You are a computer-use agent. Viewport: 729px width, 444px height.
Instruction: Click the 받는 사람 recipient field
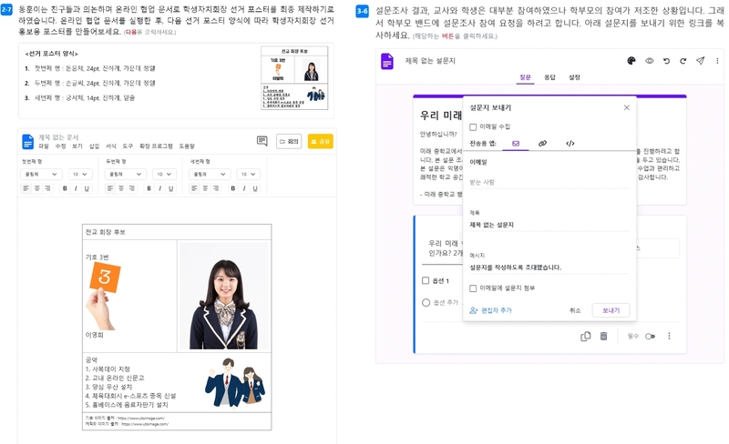[x=549, y=183]
